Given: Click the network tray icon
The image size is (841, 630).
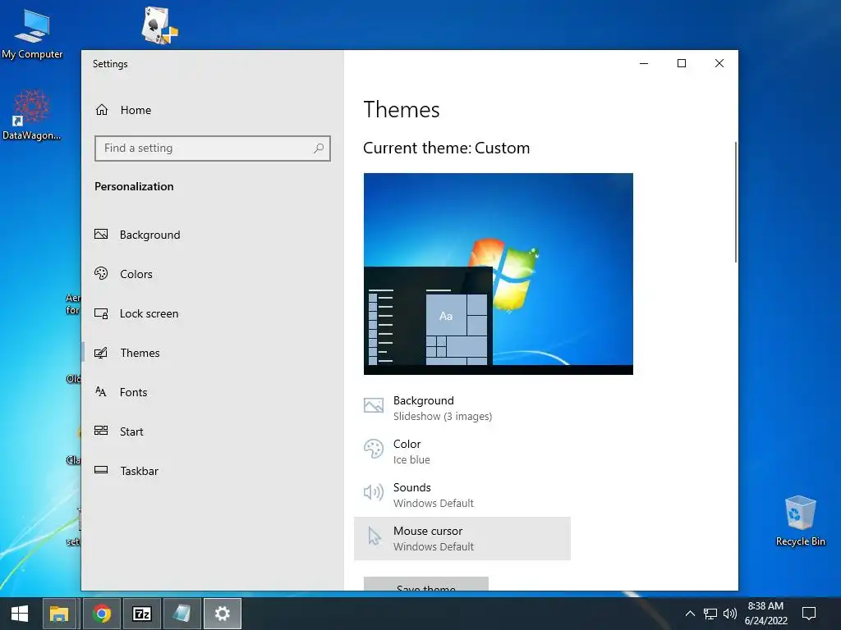Looking at the screenshot, I should point(710,614).
